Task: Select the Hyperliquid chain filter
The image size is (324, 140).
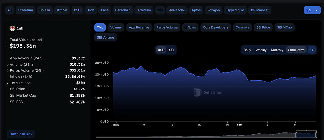Action: point(235,10)
